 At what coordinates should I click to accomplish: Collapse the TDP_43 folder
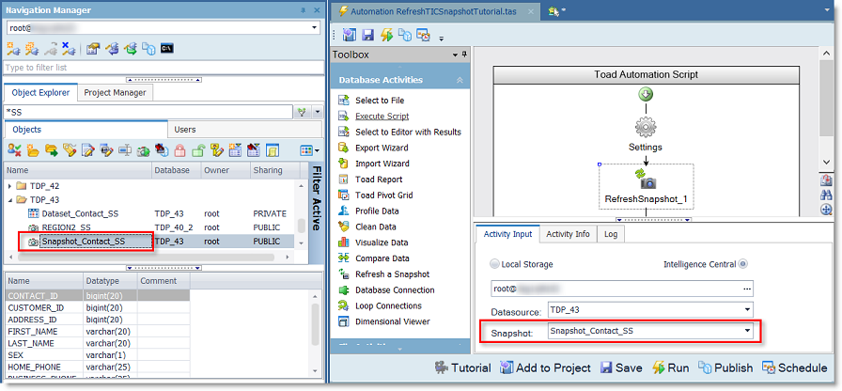[x=9, y=200]
